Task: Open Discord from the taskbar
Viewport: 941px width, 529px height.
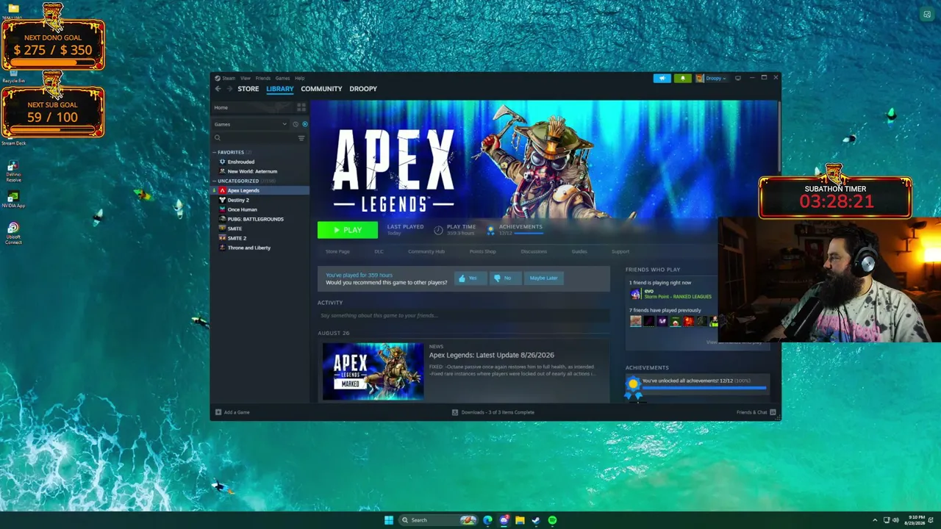Action: pyautogui.click(x=504, y=520)
